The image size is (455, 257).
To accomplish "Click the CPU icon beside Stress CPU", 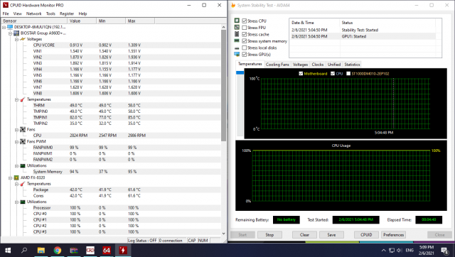I will coord(237,21).
